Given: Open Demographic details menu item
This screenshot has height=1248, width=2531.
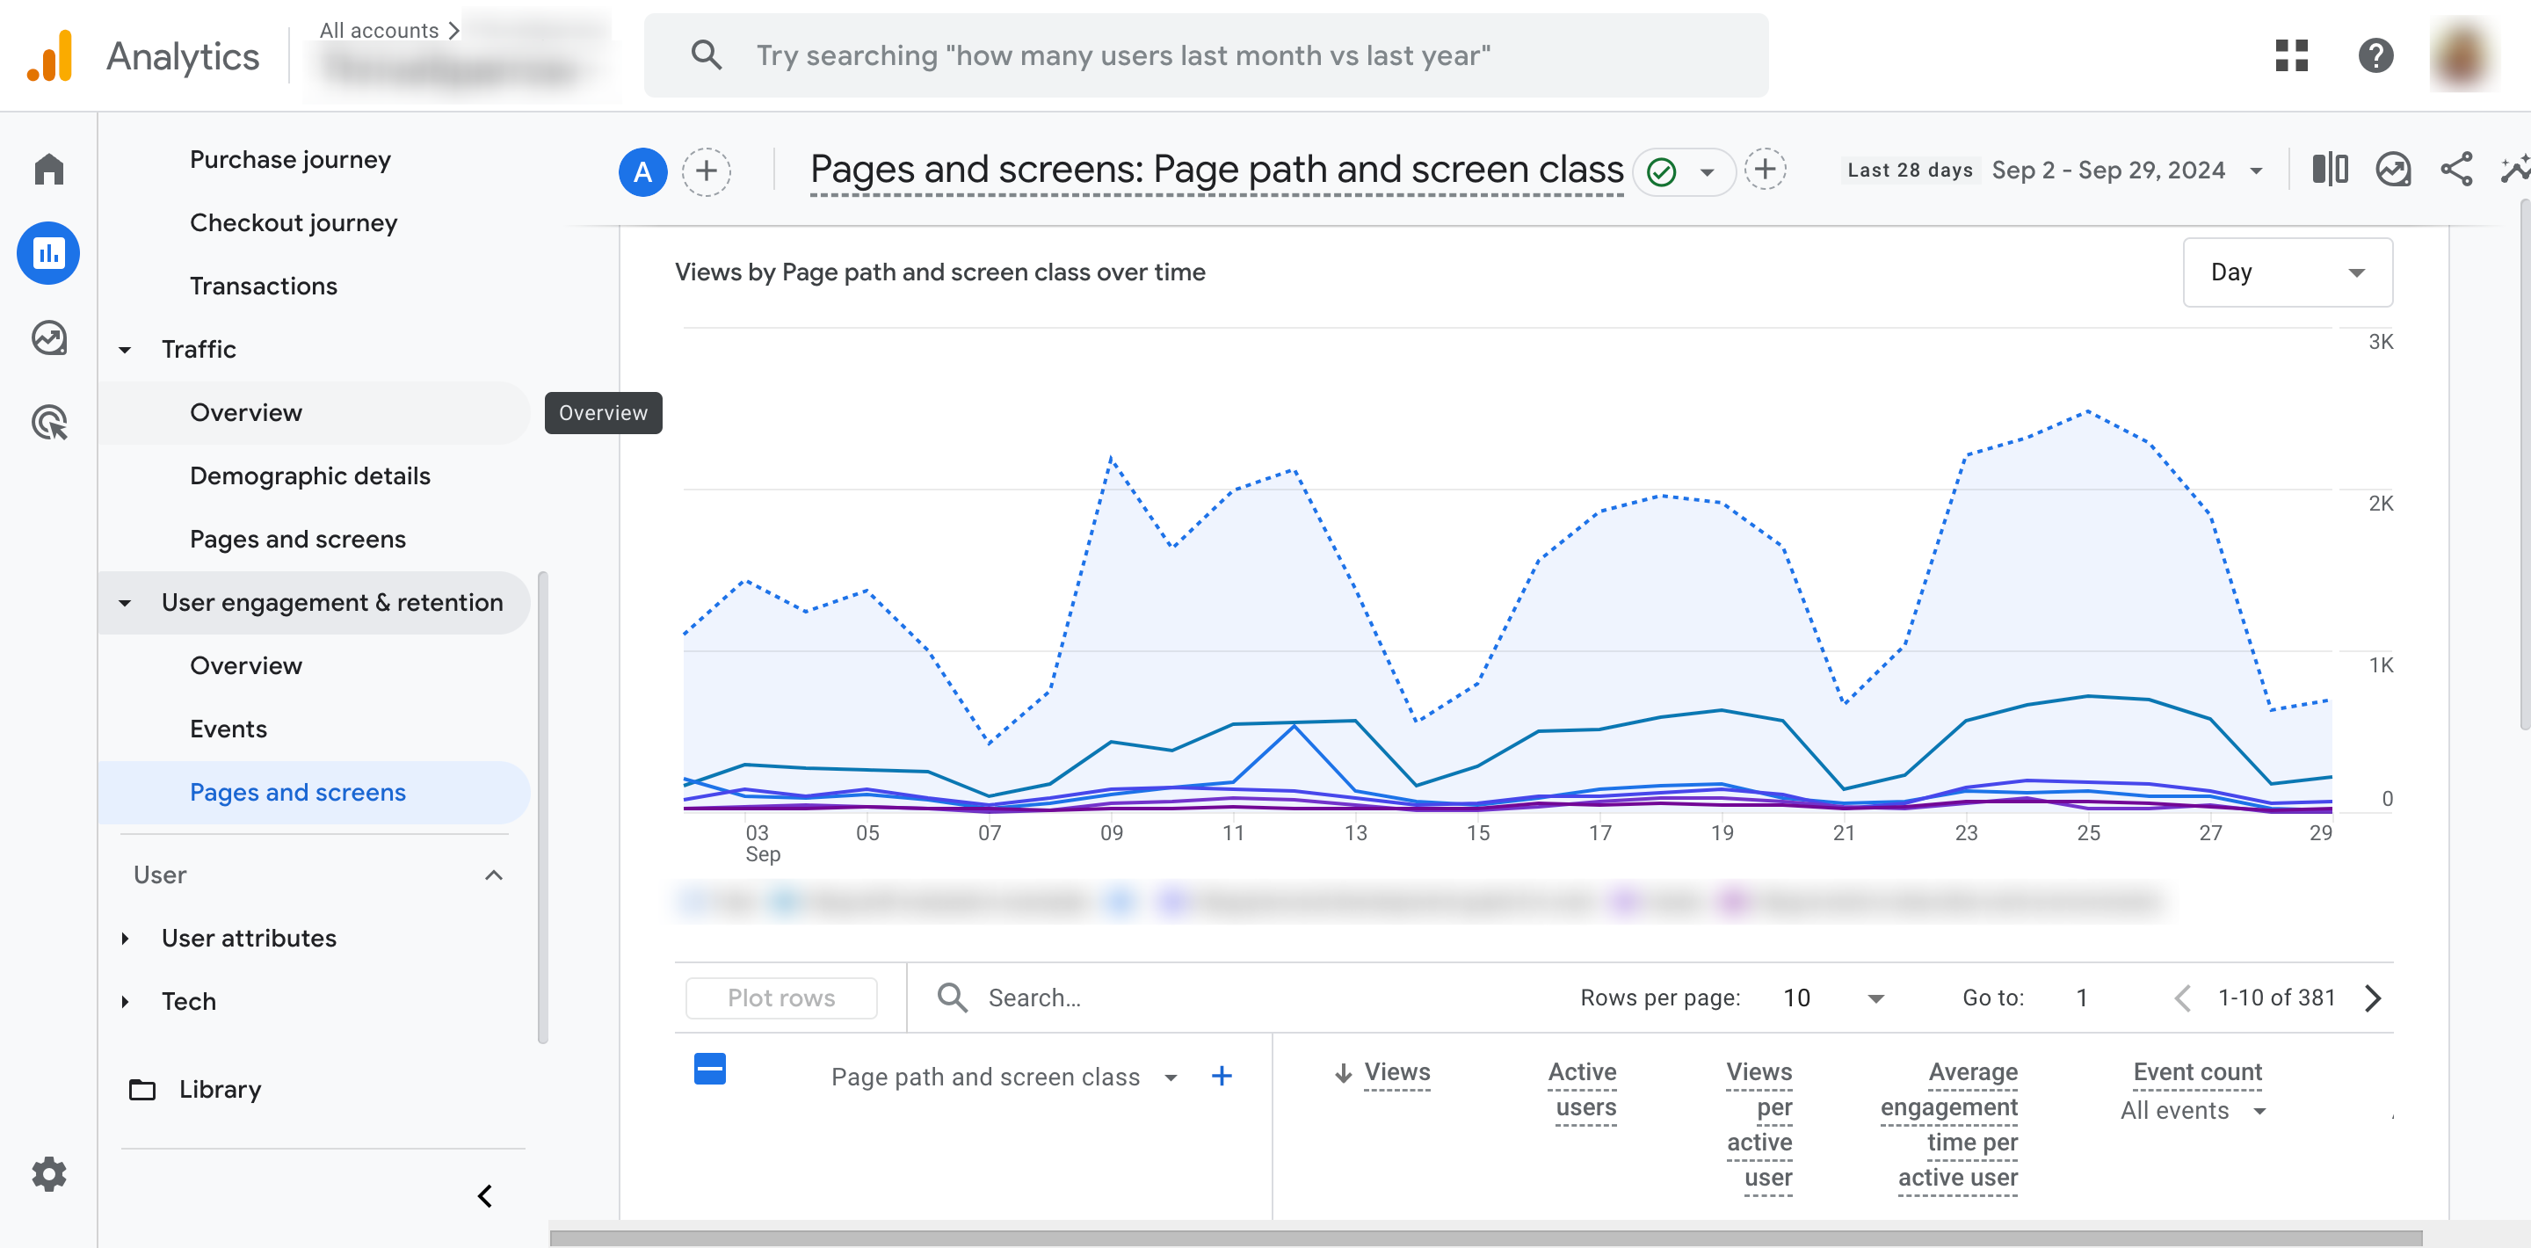Looking at the screenshot, I should point(309,475).
